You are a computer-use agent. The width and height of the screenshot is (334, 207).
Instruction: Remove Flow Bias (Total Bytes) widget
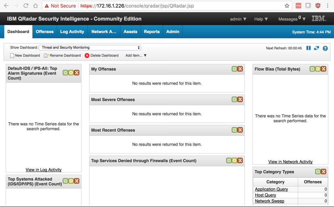click(324, 69)
